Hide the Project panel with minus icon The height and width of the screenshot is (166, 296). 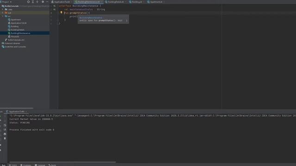(x=47, y=2)
